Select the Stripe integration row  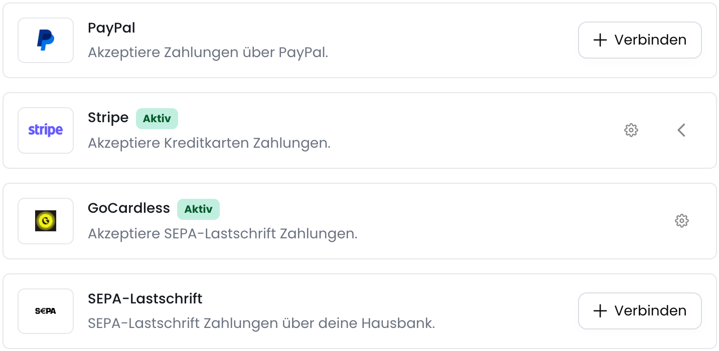(351, 130)
